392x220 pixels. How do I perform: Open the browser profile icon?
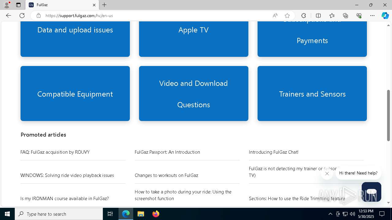7,5
